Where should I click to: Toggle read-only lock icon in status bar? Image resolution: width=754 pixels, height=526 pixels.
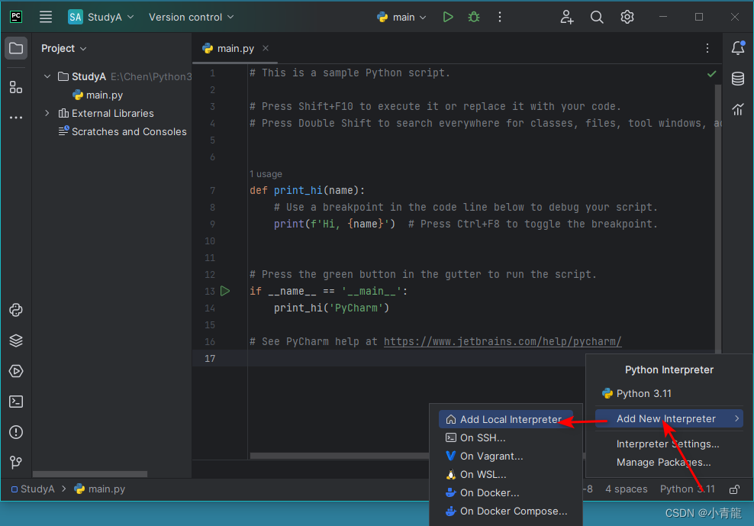pos(734,489)
